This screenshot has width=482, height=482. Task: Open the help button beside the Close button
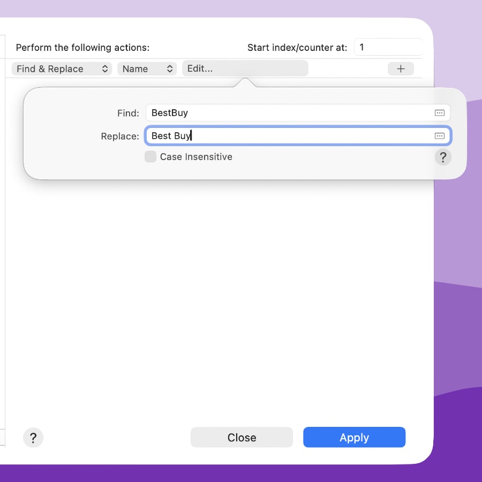coord(33,438)
